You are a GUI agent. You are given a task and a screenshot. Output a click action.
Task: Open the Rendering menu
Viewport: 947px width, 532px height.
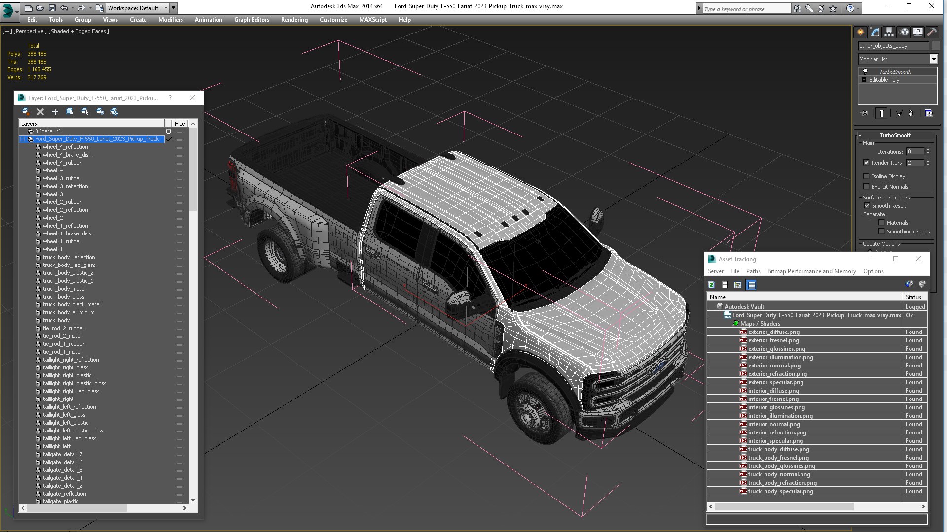click(x=294, y=20)
